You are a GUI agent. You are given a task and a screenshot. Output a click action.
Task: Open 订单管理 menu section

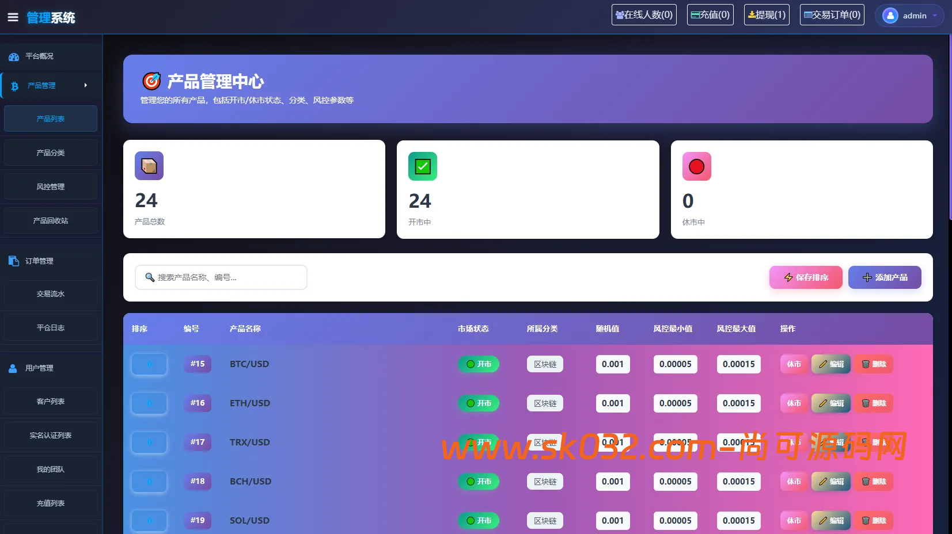coord(51,261)
